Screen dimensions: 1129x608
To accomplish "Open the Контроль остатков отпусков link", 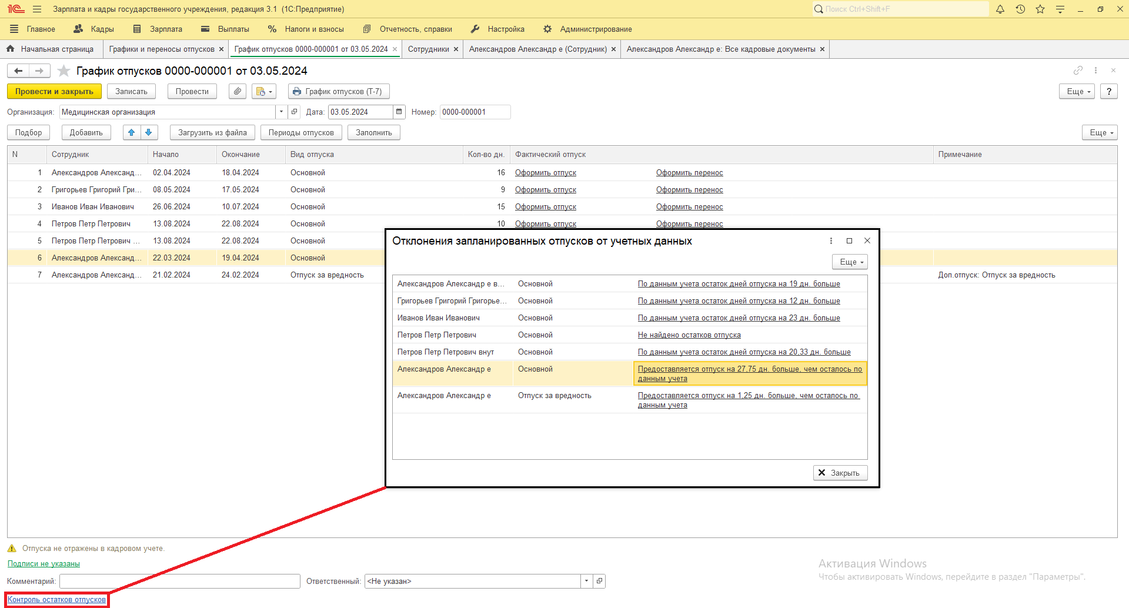I will click(57, 600).
